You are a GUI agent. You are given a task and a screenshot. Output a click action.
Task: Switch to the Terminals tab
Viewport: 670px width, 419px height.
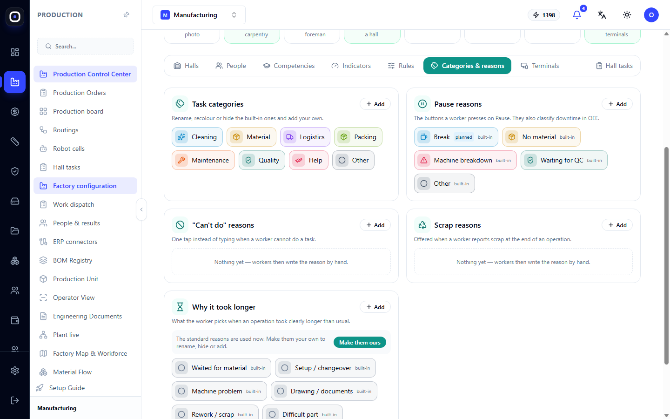point(540,66)
